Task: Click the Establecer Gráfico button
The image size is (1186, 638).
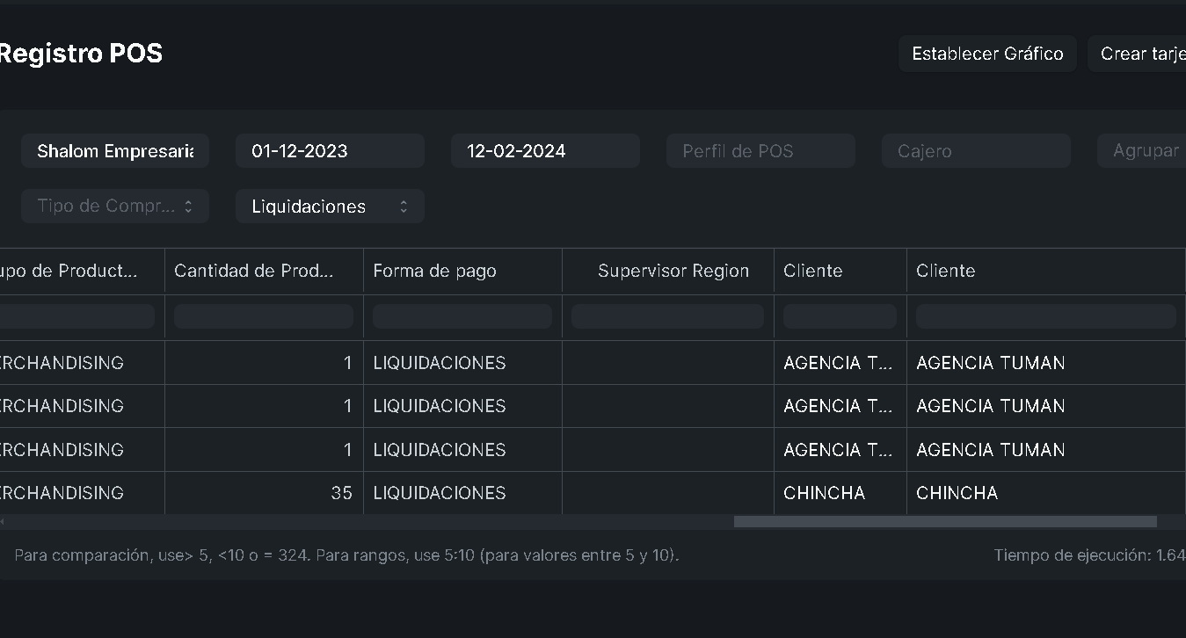Action: (987, 54)
